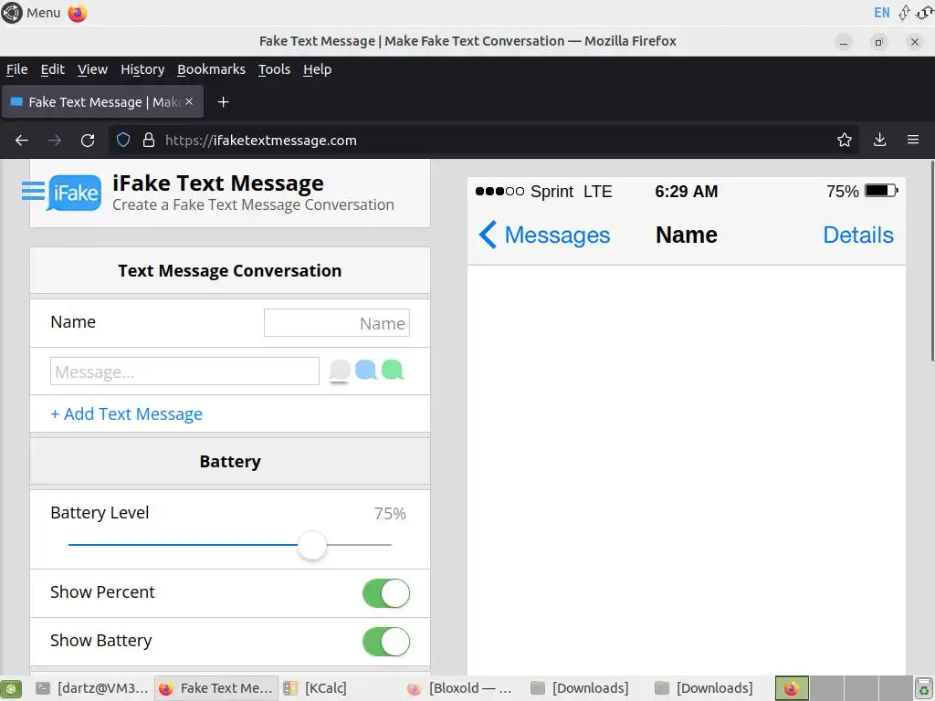The image size is (935, 701).
Task: Click the iFake logo speech bubble
Action: (x=75, y=193)
